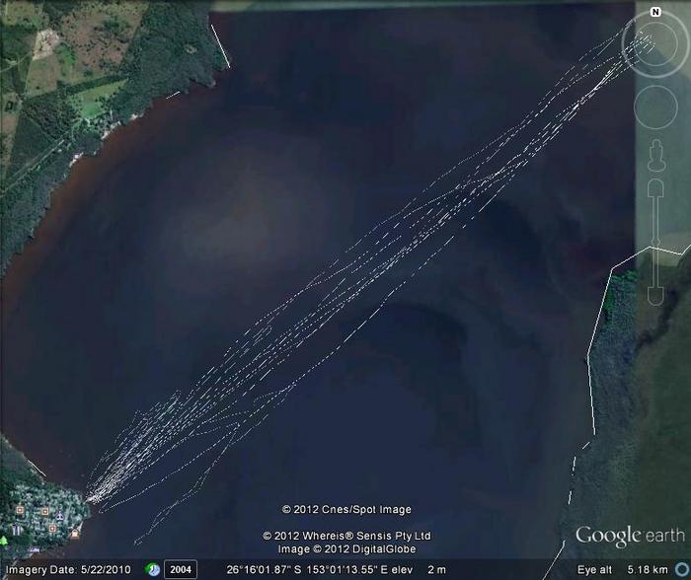Click the zoom-out end of the zoom slider

[x=655, y=296]
